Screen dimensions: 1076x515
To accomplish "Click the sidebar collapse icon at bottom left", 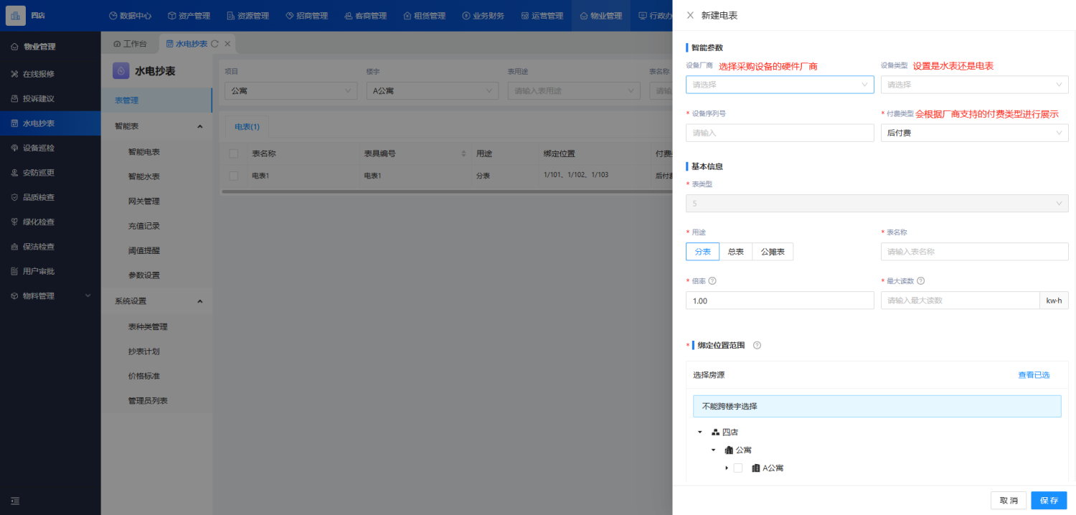I will pos(14,501).
